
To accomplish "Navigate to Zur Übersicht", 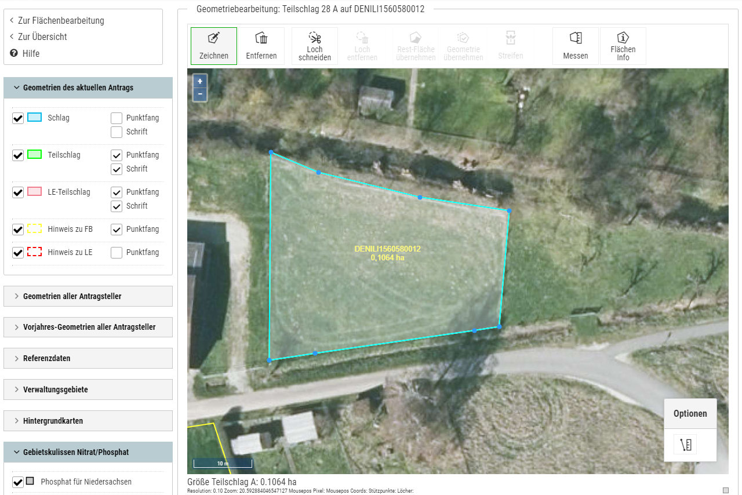I will pyautogui.click(x=42, y=37).
